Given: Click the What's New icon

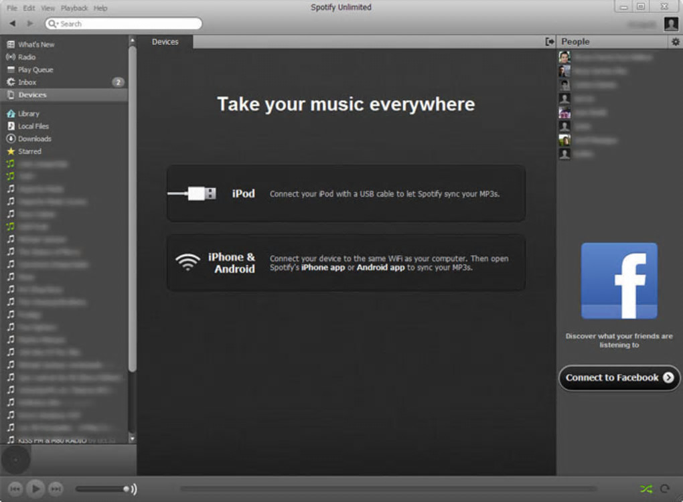Looking at the screenshot, I should (x=11, y=44).
